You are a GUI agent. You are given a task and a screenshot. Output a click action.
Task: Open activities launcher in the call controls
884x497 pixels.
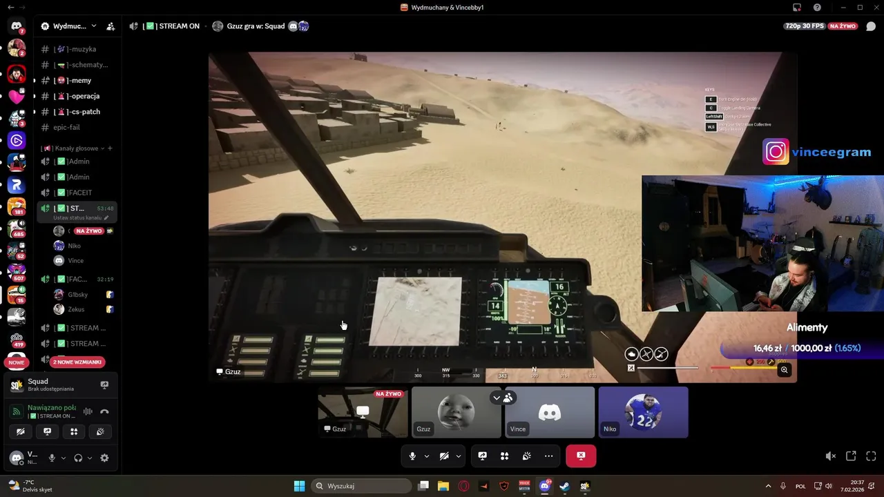click(x=504, y=456)
